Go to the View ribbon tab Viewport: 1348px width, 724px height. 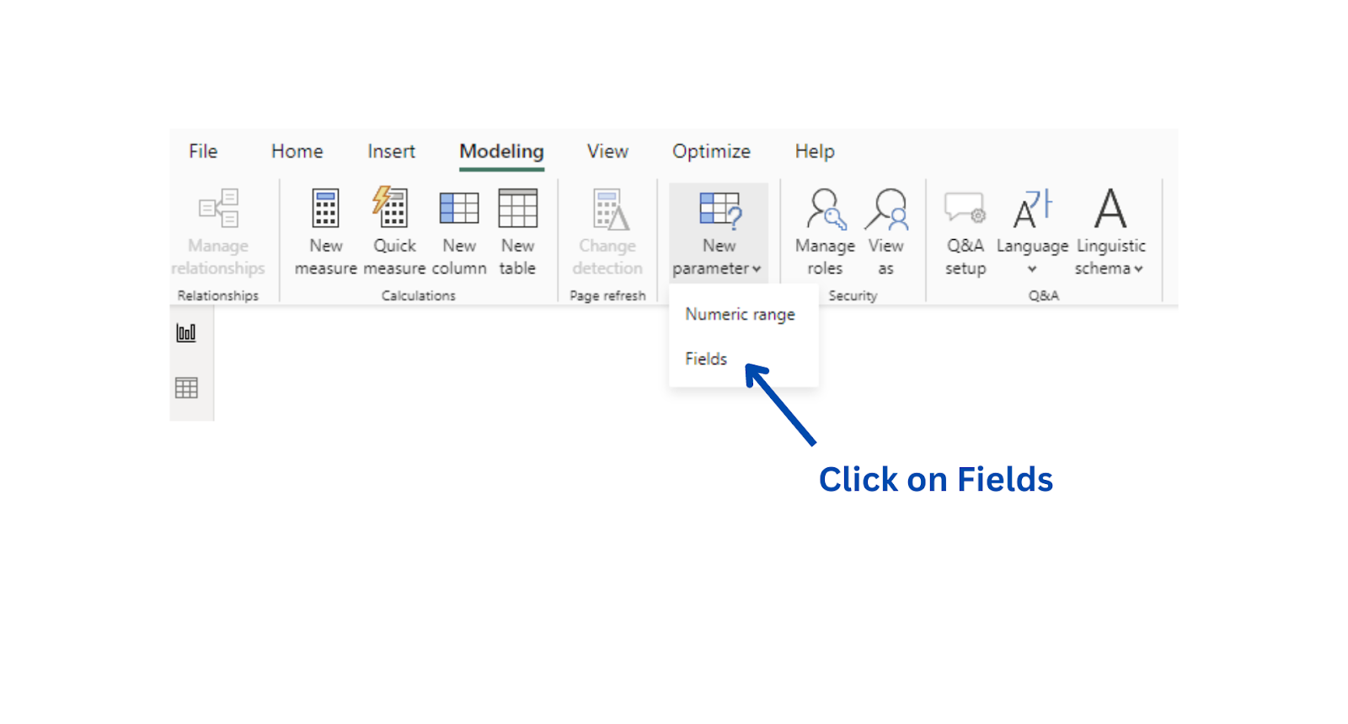pyautogui.click(x=607, y=152)
